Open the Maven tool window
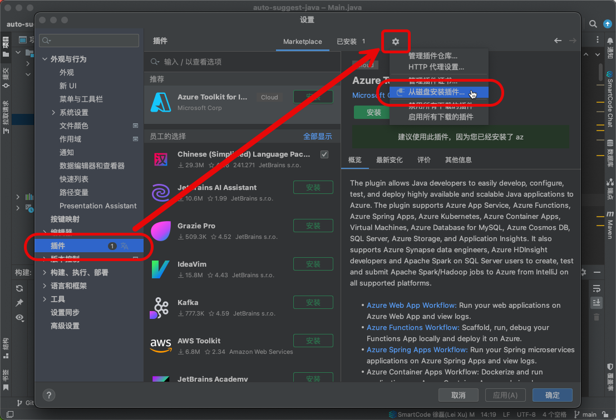Image resolution: width=616 pixels, height=420 pixels. click(x=610, y=224)
